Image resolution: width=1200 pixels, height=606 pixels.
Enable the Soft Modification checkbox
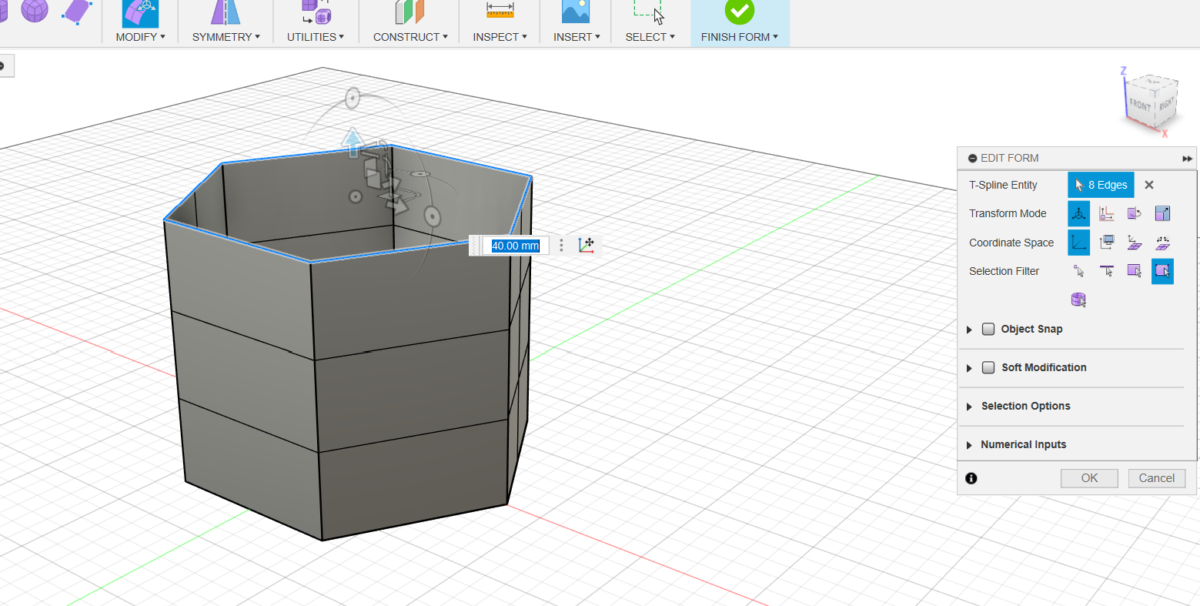(x=988, y=367)
